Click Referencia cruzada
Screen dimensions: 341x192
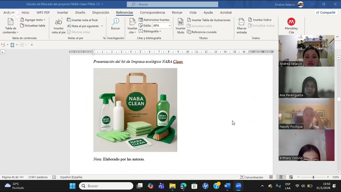pos(202,32)
